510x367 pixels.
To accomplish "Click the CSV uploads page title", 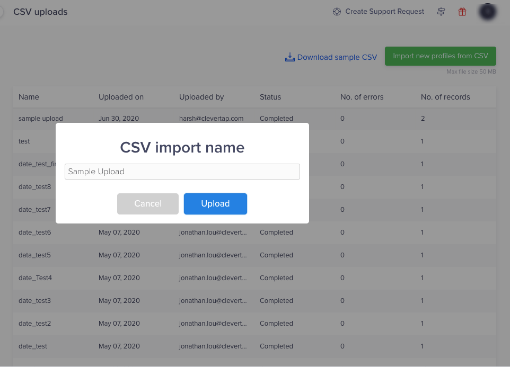I will pos(40,11).
